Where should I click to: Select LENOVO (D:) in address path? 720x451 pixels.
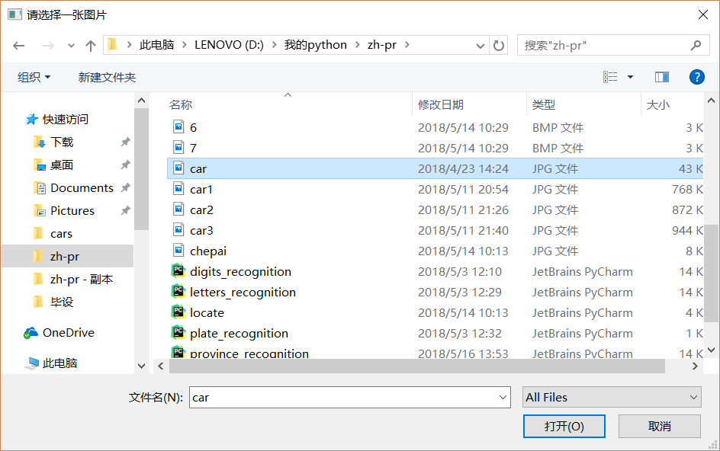coord(229,45)
